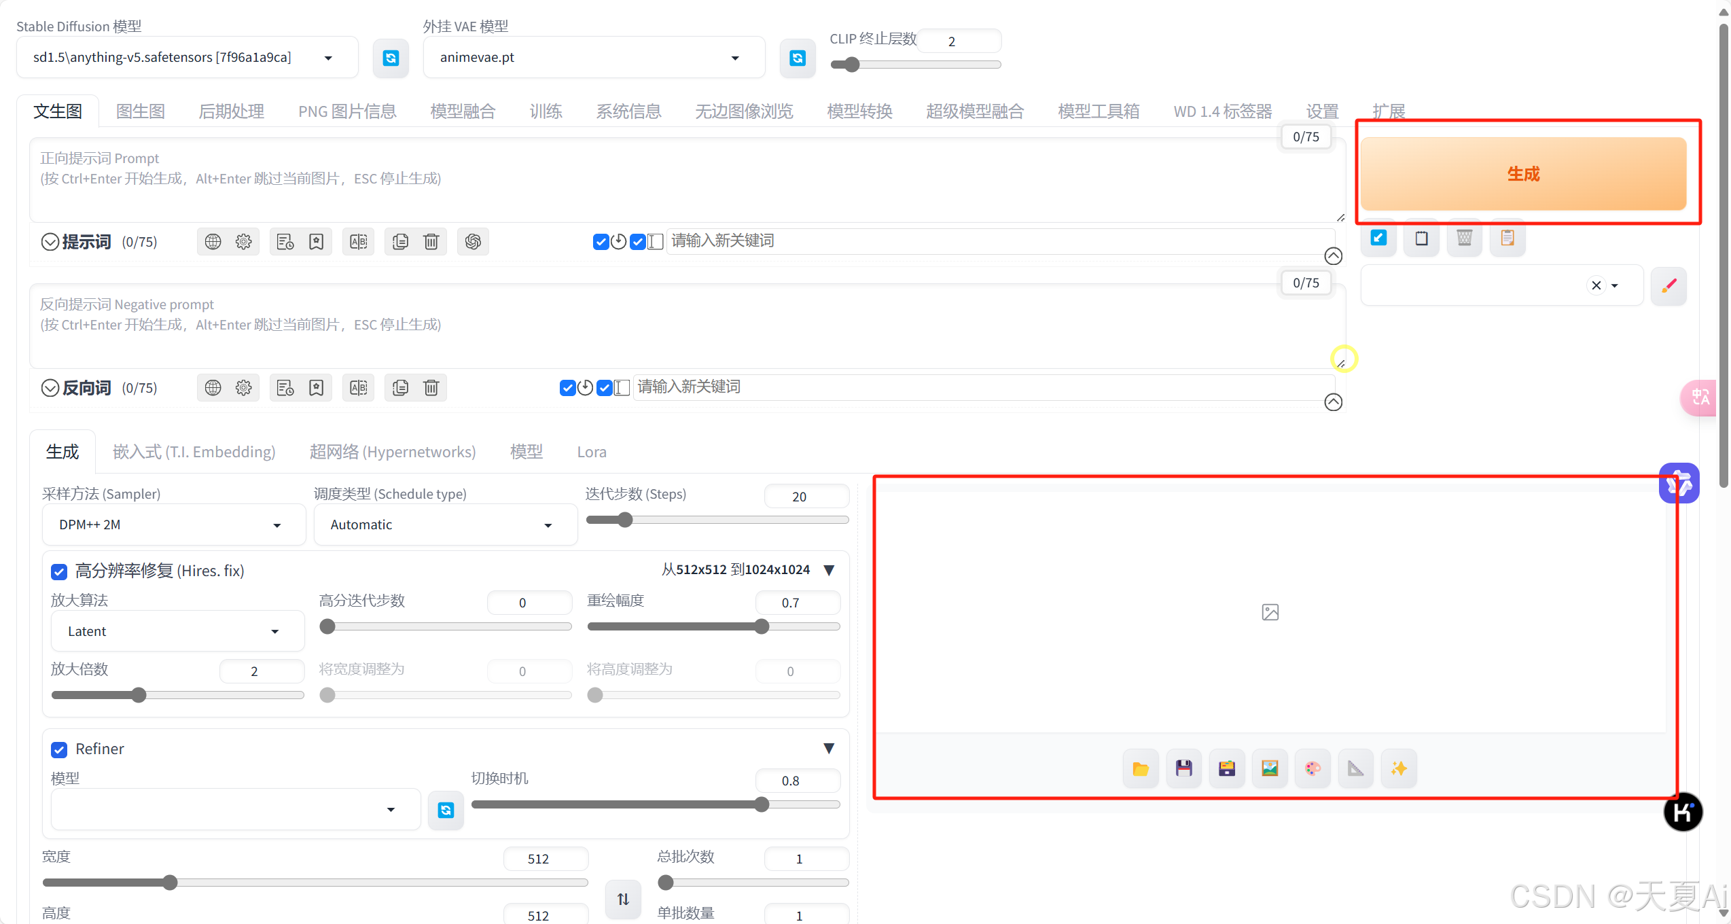Click the ChatGPT icon in prompt toolbar
This screenshot has height=924, width=1731.
click(473, 242)
